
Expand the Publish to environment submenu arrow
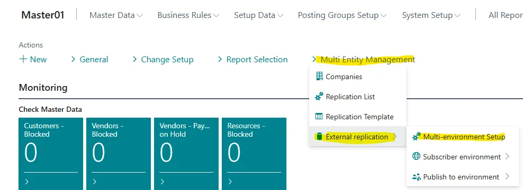[507, 177]
